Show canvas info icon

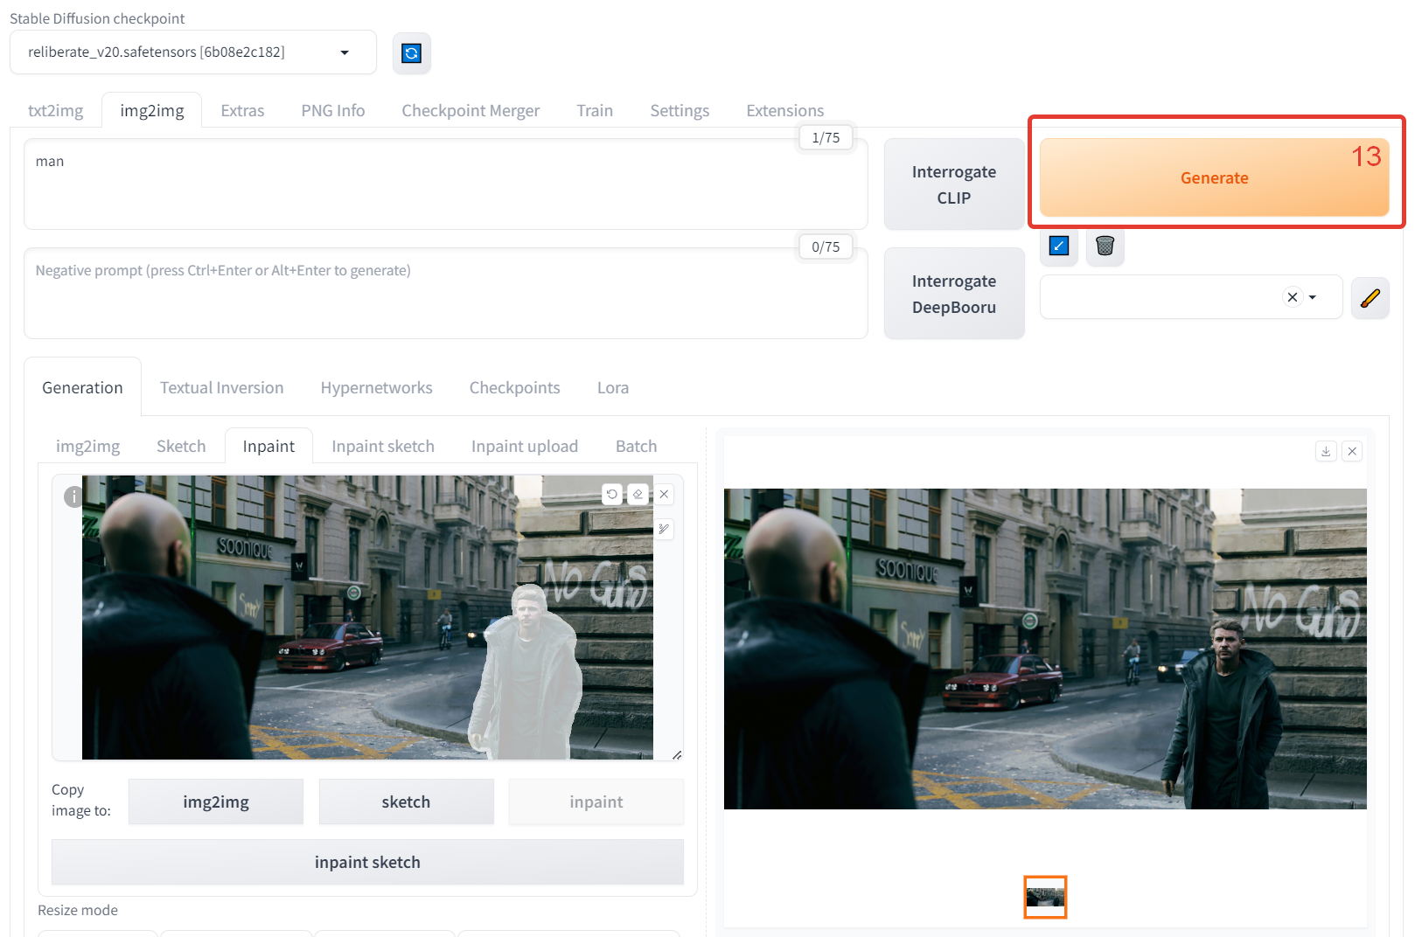coord(73,496)
